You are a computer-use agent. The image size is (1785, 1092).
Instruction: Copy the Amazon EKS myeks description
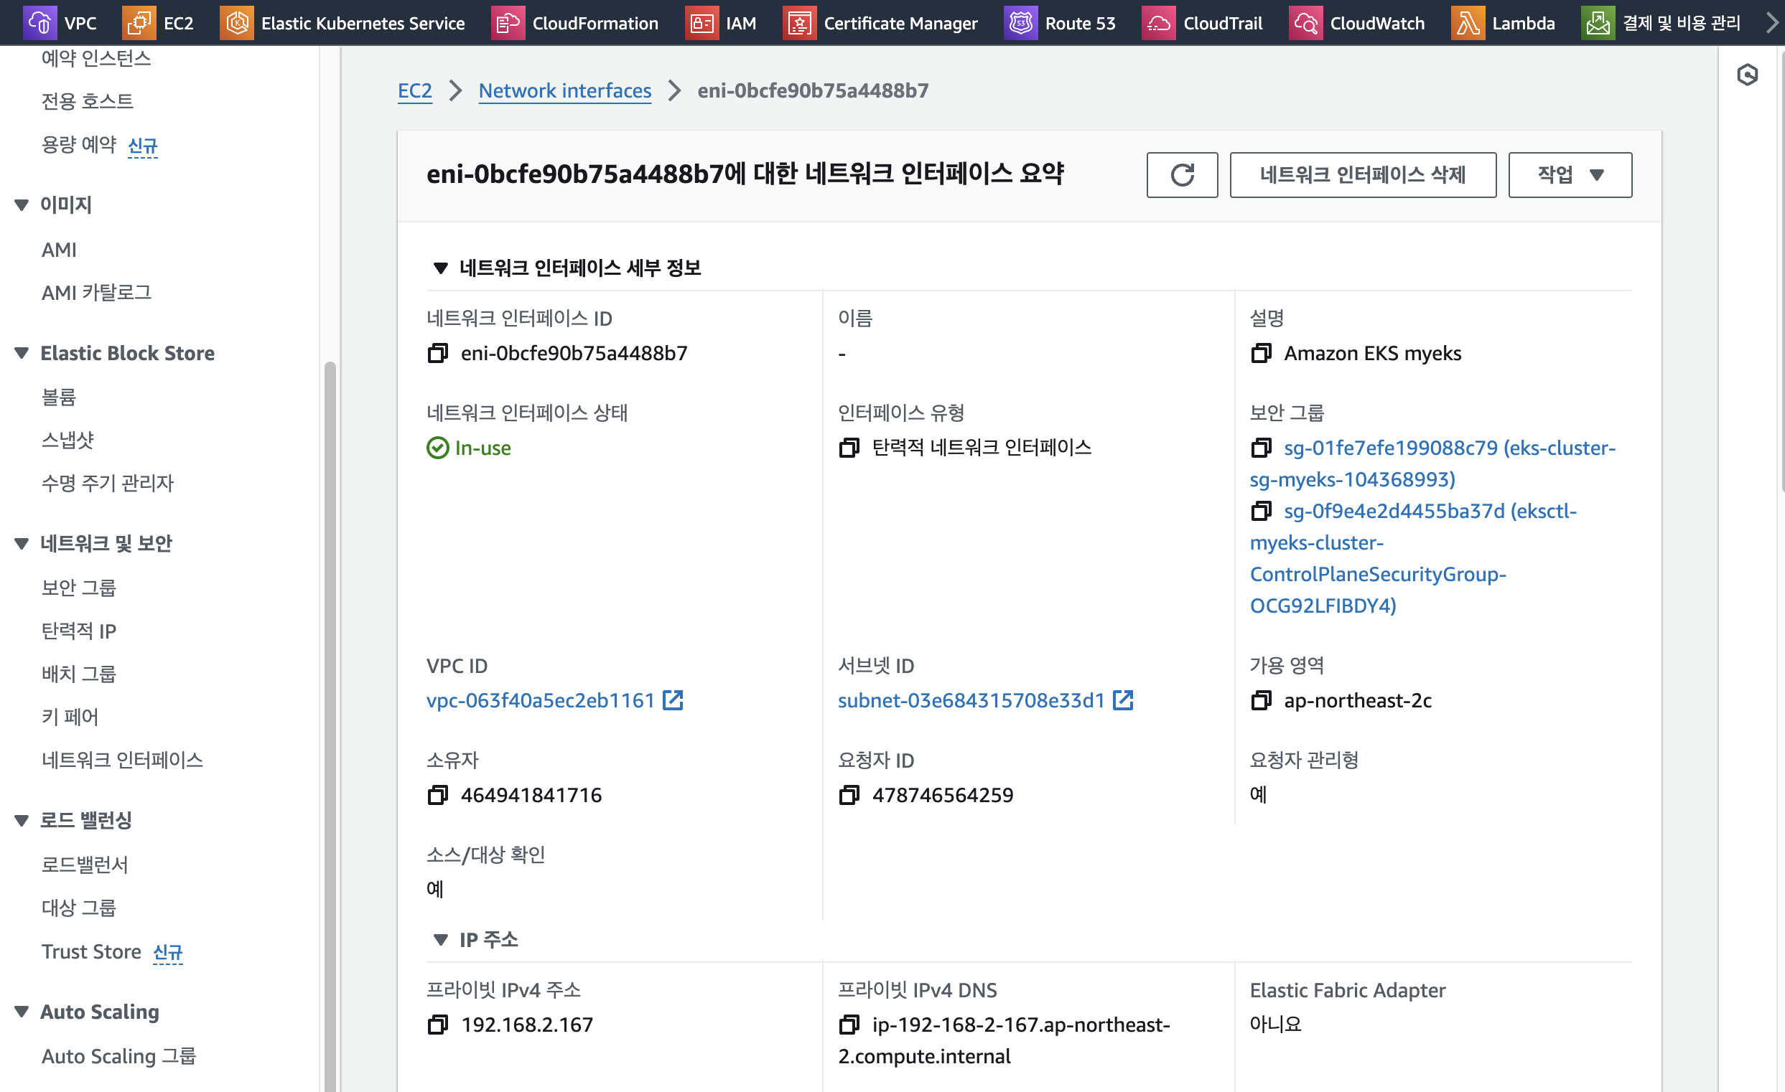[x=1261, y=353]
